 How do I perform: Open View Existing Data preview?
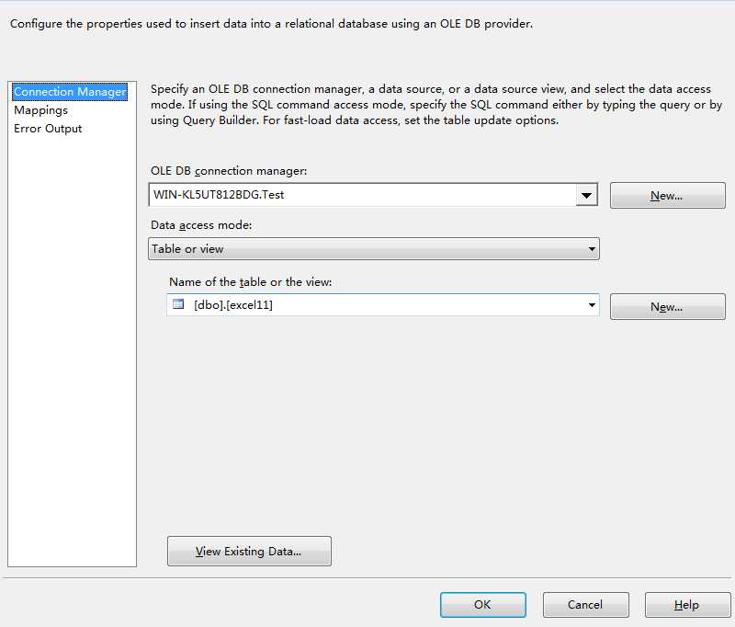pos(249,552)
